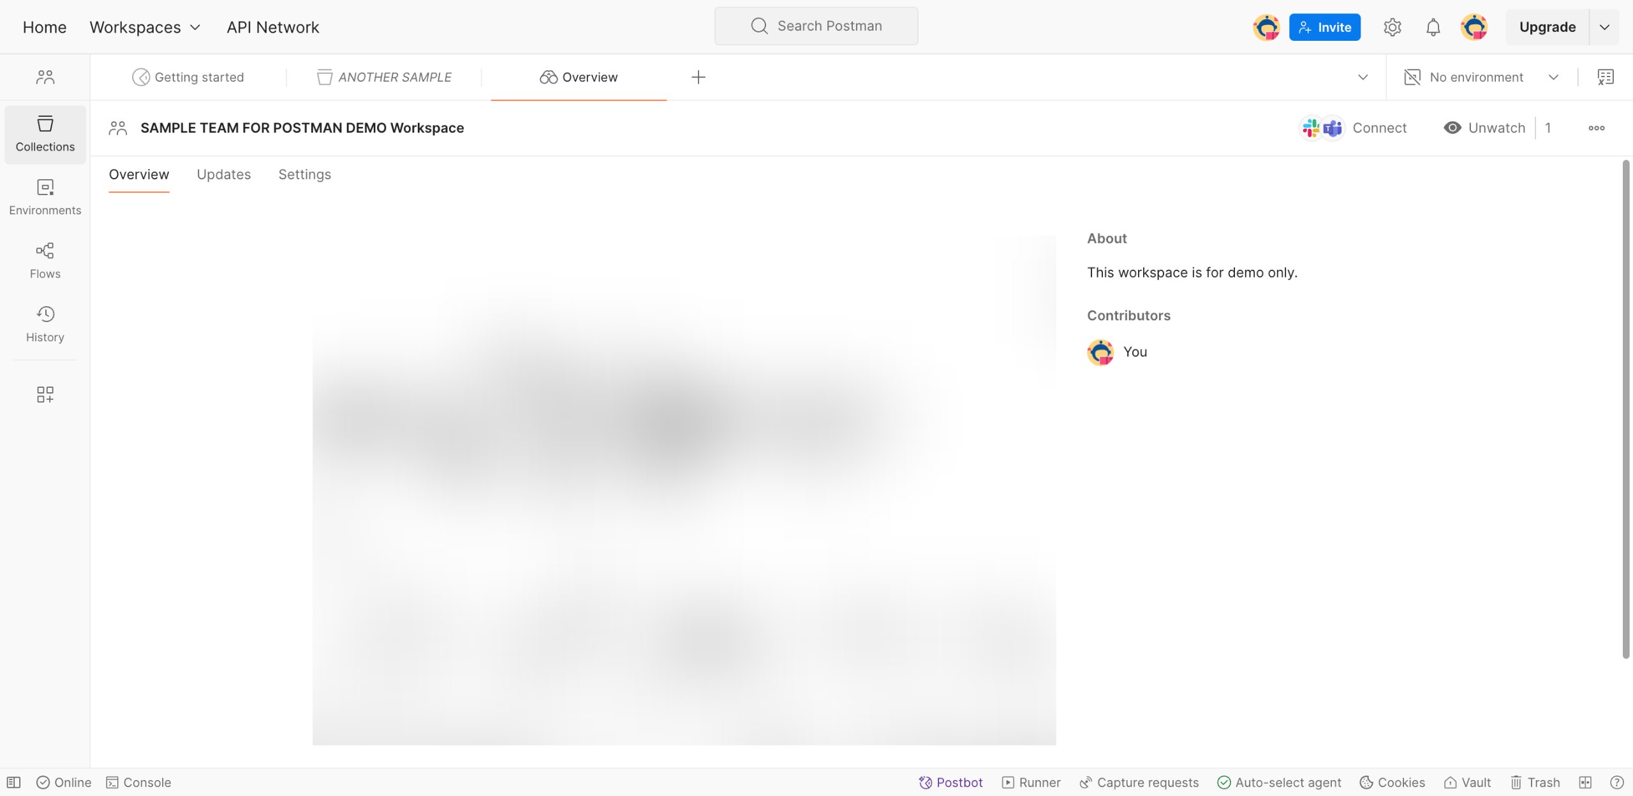1633x796 pixels.
Task: Click the configure sidebar grid-plus icon
Action: [x=45, y=394]
